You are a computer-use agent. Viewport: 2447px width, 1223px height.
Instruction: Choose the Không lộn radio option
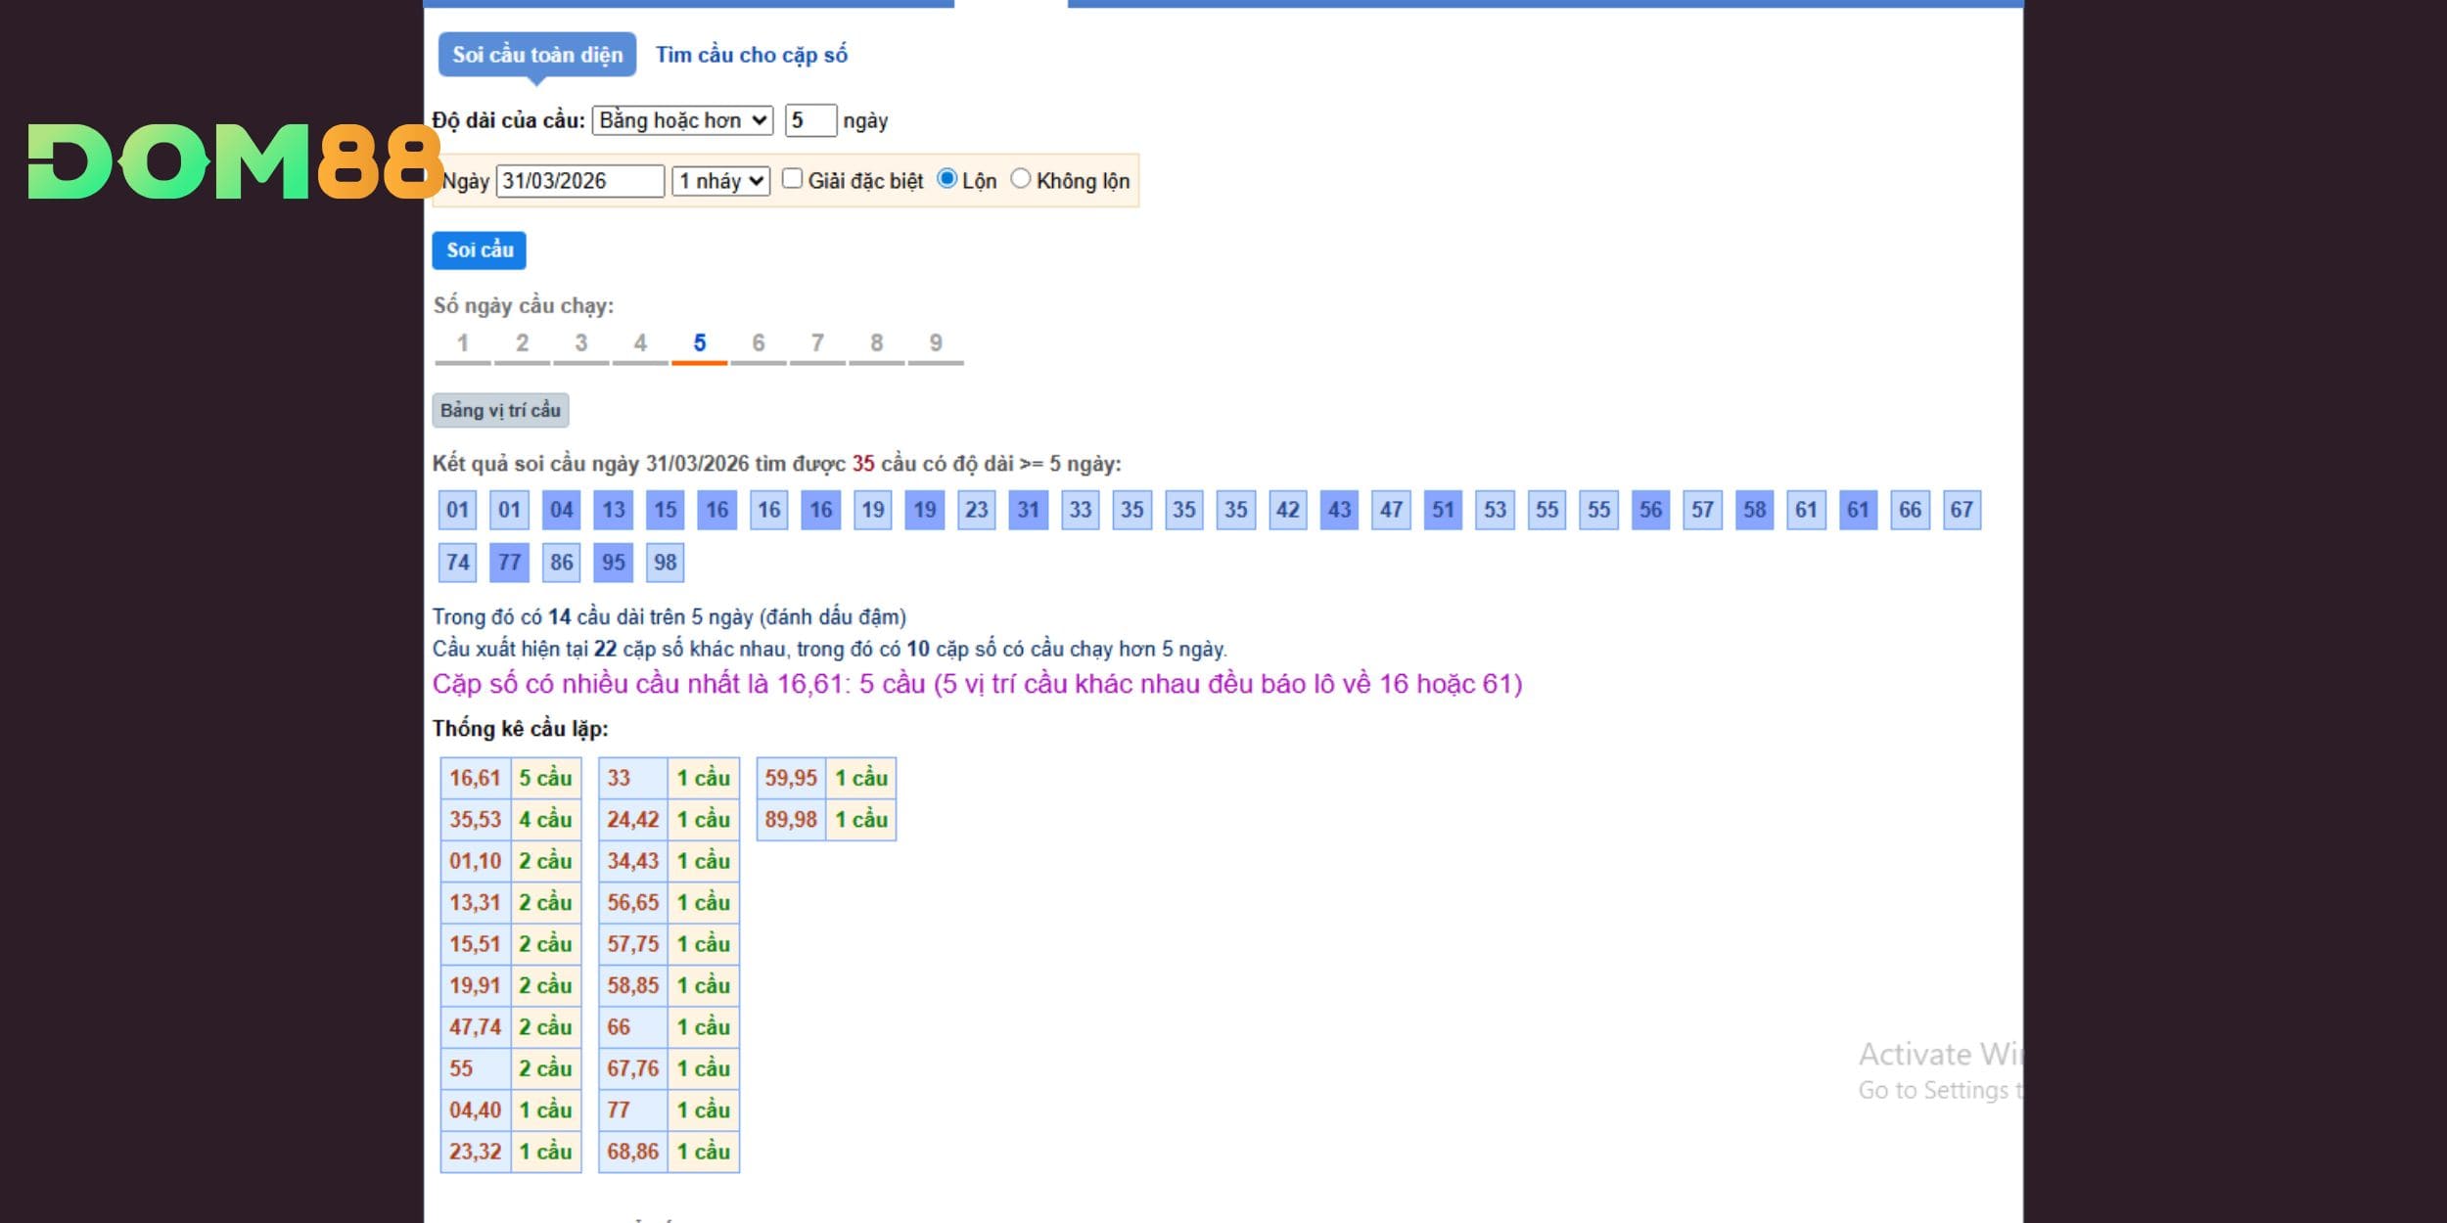[x=1020, y=178]
